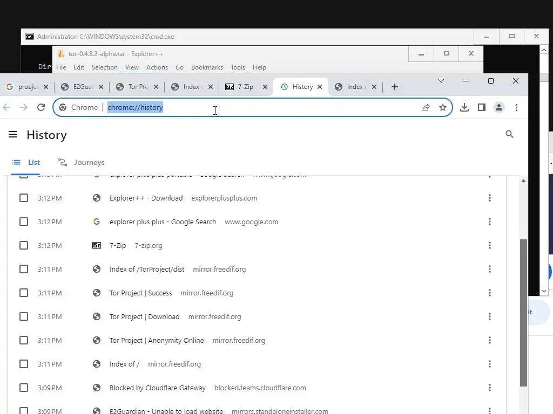The height and width of the screenshot is (414, 553).
Task: Open the Chrome downloads icon
Action: 464,107
